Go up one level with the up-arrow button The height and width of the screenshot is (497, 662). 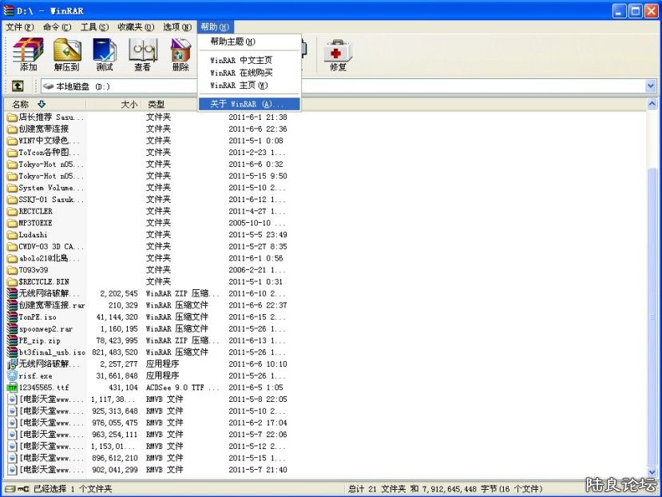[18, 86]
